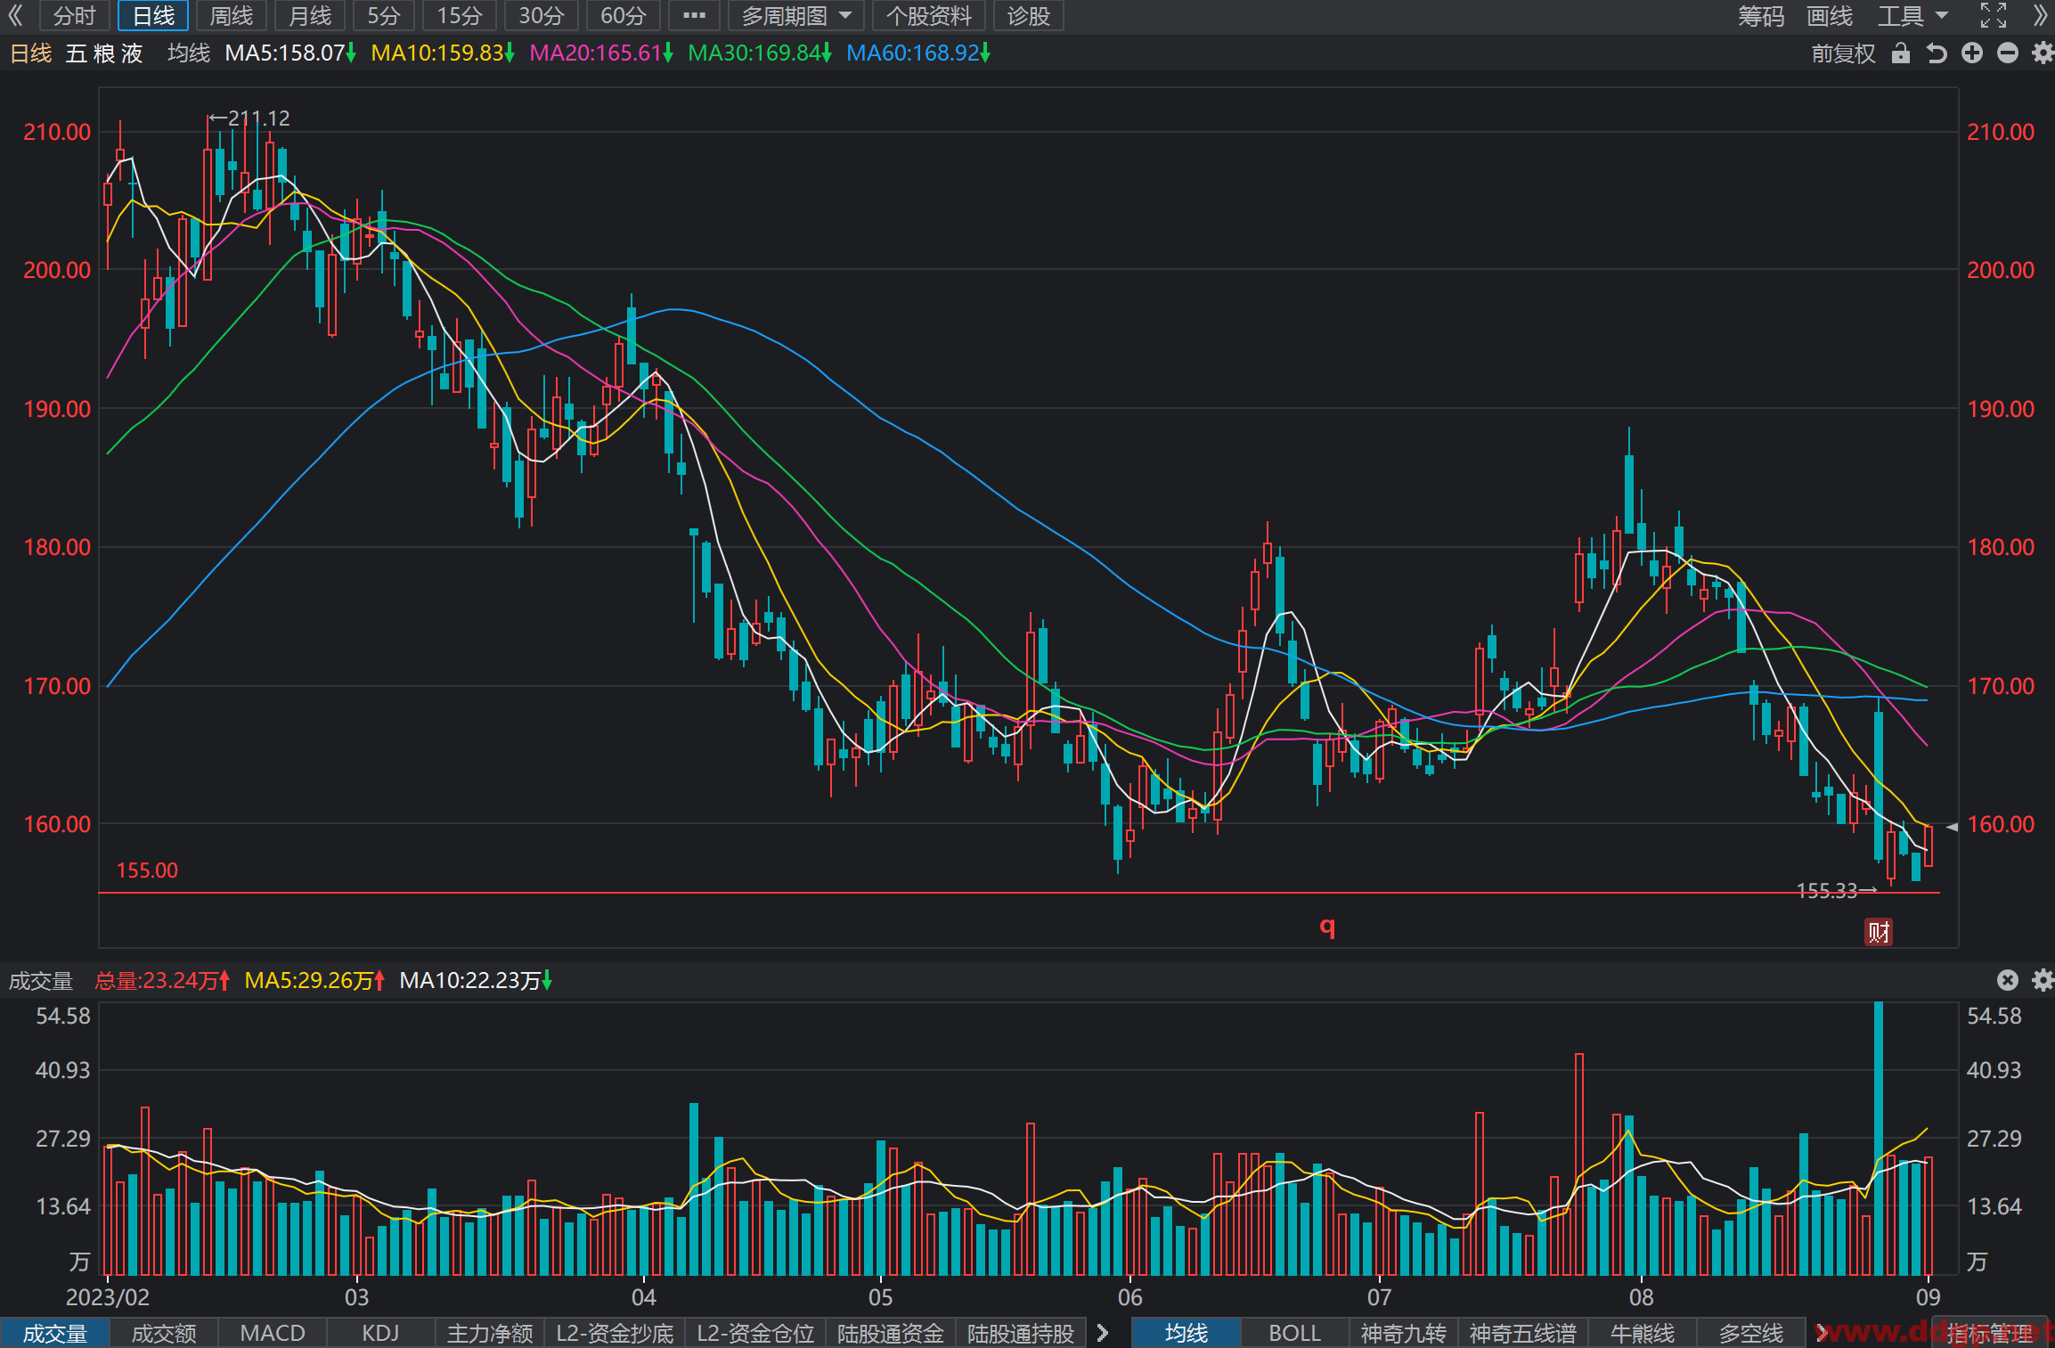Click the 诊股 diagnosis button

coord(1029,15)
